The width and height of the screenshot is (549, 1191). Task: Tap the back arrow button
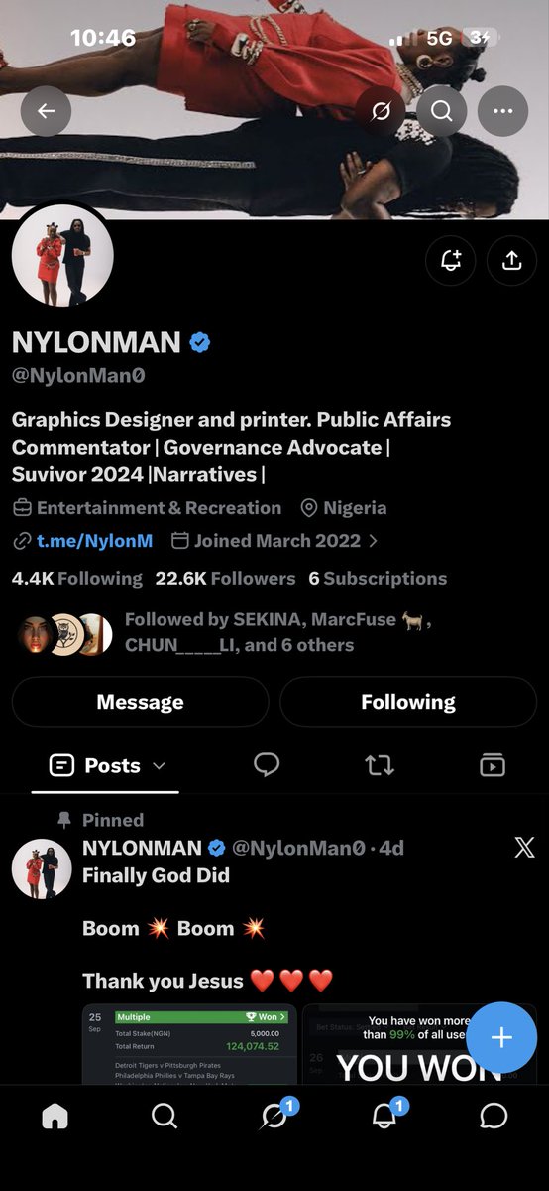(x=47, y=112)
